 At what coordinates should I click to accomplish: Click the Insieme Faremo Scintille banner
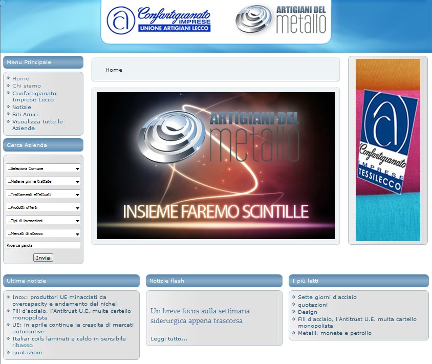point(215,165)
